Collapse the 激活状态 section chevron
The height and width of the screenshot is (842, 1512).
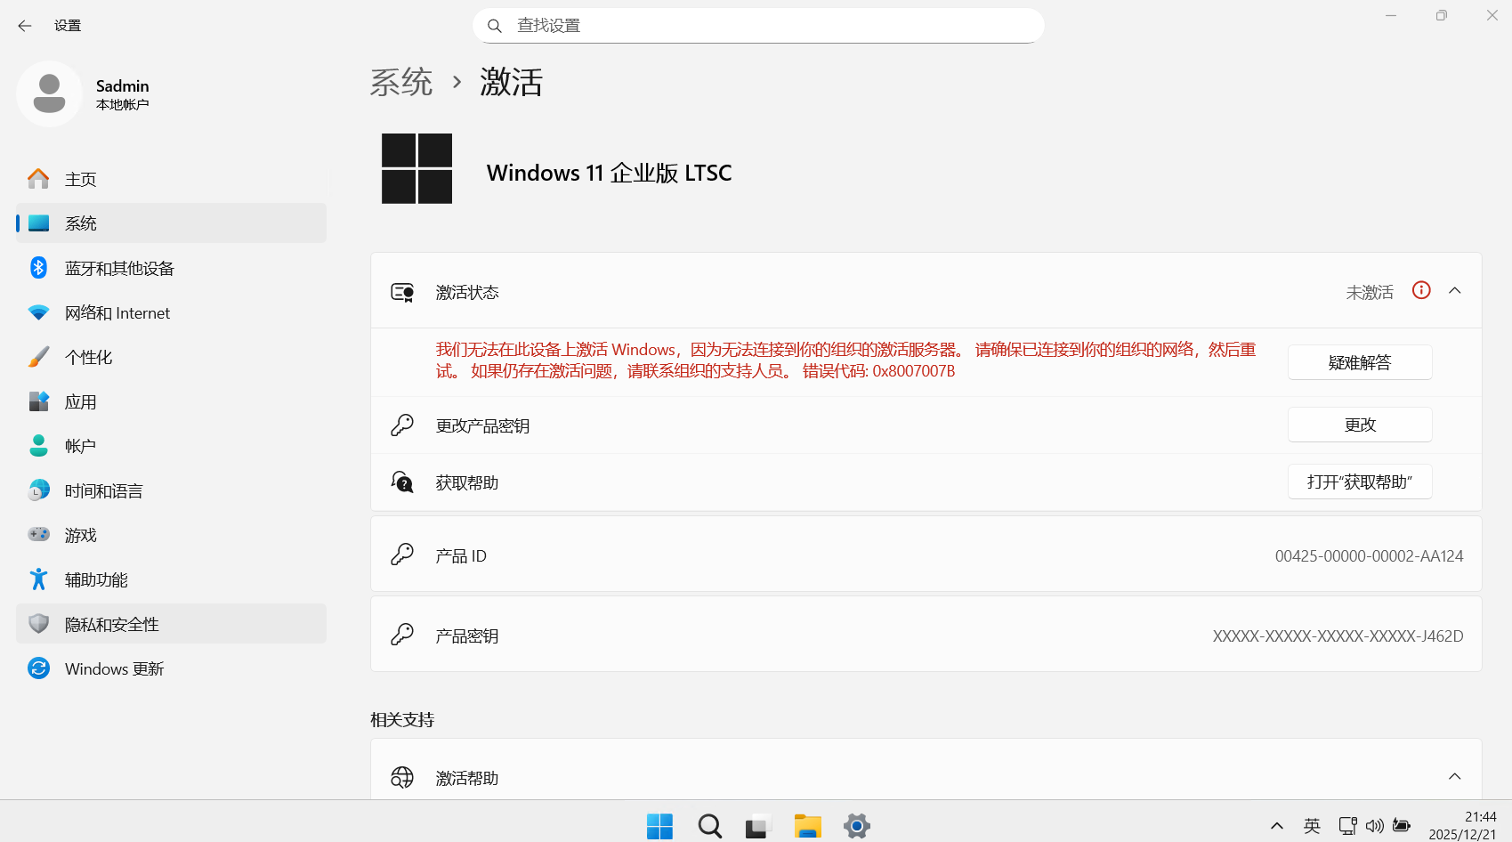pyautogui.click(x=1455, y=291)
